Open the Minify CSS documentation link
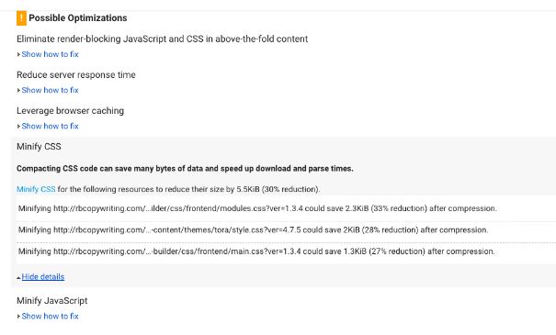Image resolution: width=556 pixels, height=335 pixels. 36,189
